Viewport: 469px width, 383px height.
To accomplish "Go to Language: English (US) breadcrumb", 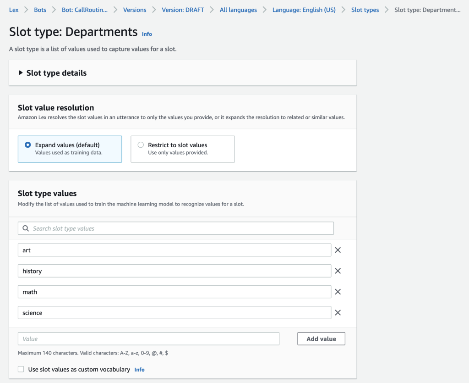I will (x=304, y=9).
